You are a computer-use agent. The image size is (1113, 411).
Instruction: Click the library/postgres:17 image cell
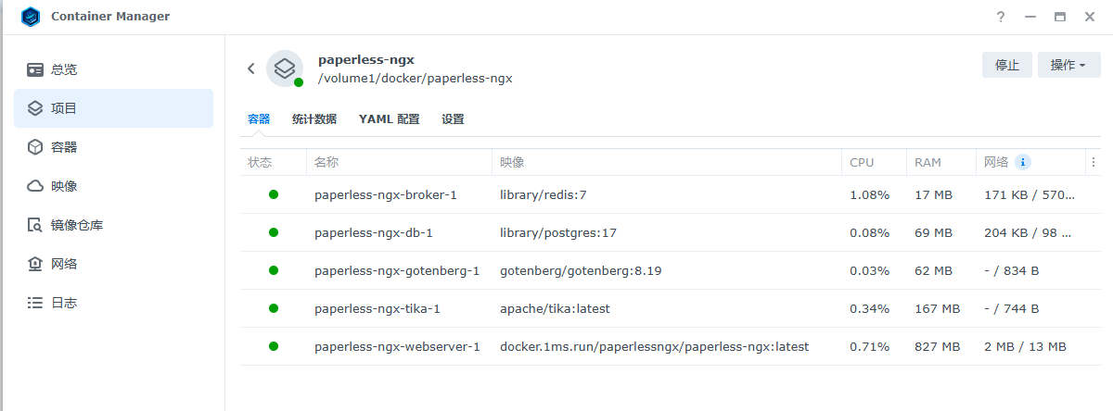pyautogui.click(x=558, y=233)
